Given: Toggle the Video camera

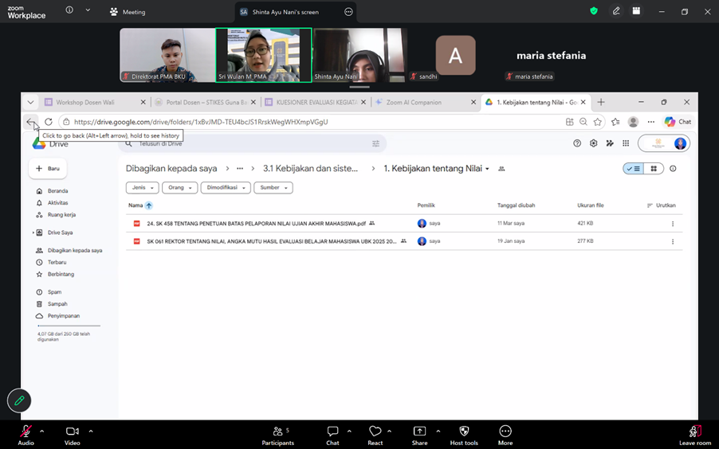Looking at the screenshot, I should [72, 431].
